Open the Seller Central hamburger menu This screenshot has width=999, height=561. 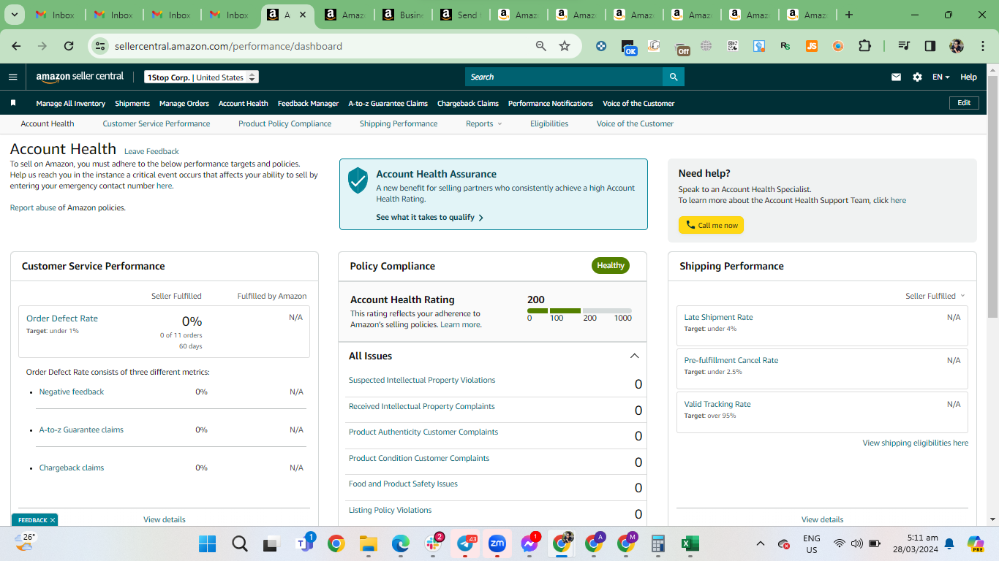coord(12,77)
